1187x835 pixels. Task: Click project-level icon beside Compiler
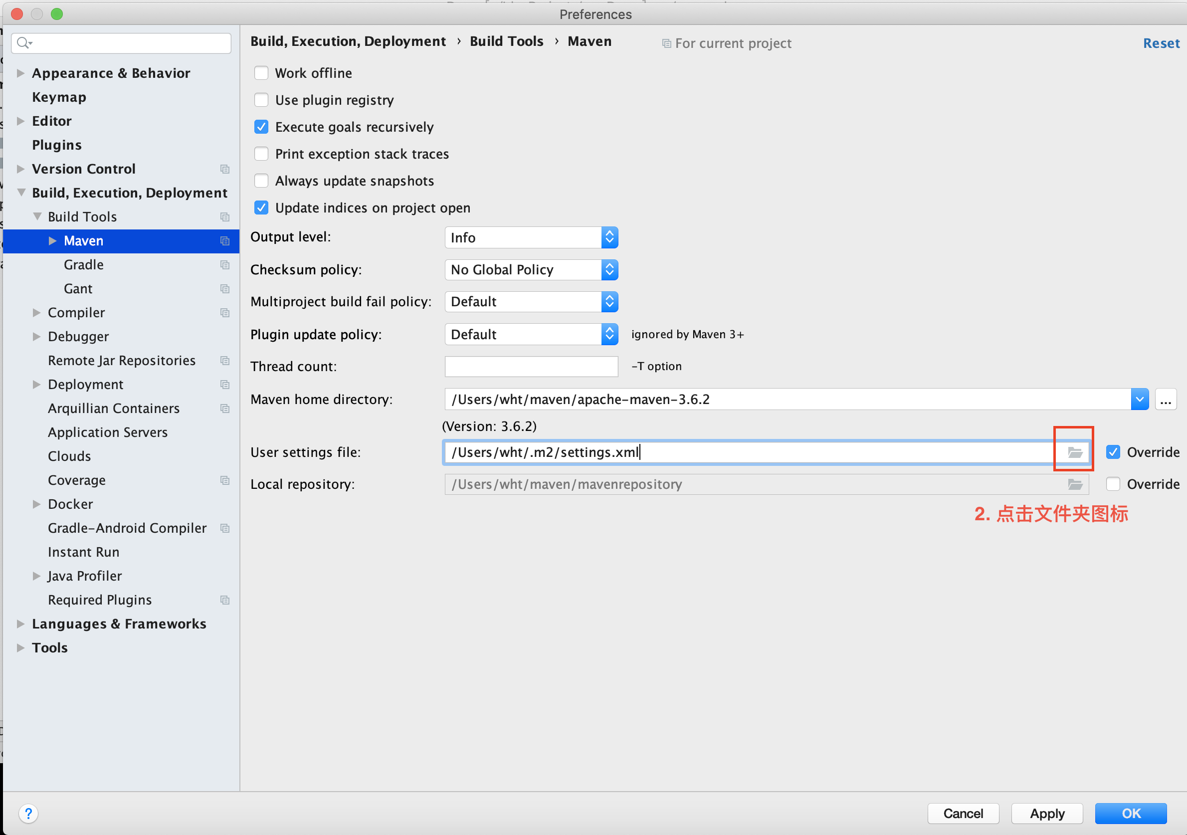[225, 313]
